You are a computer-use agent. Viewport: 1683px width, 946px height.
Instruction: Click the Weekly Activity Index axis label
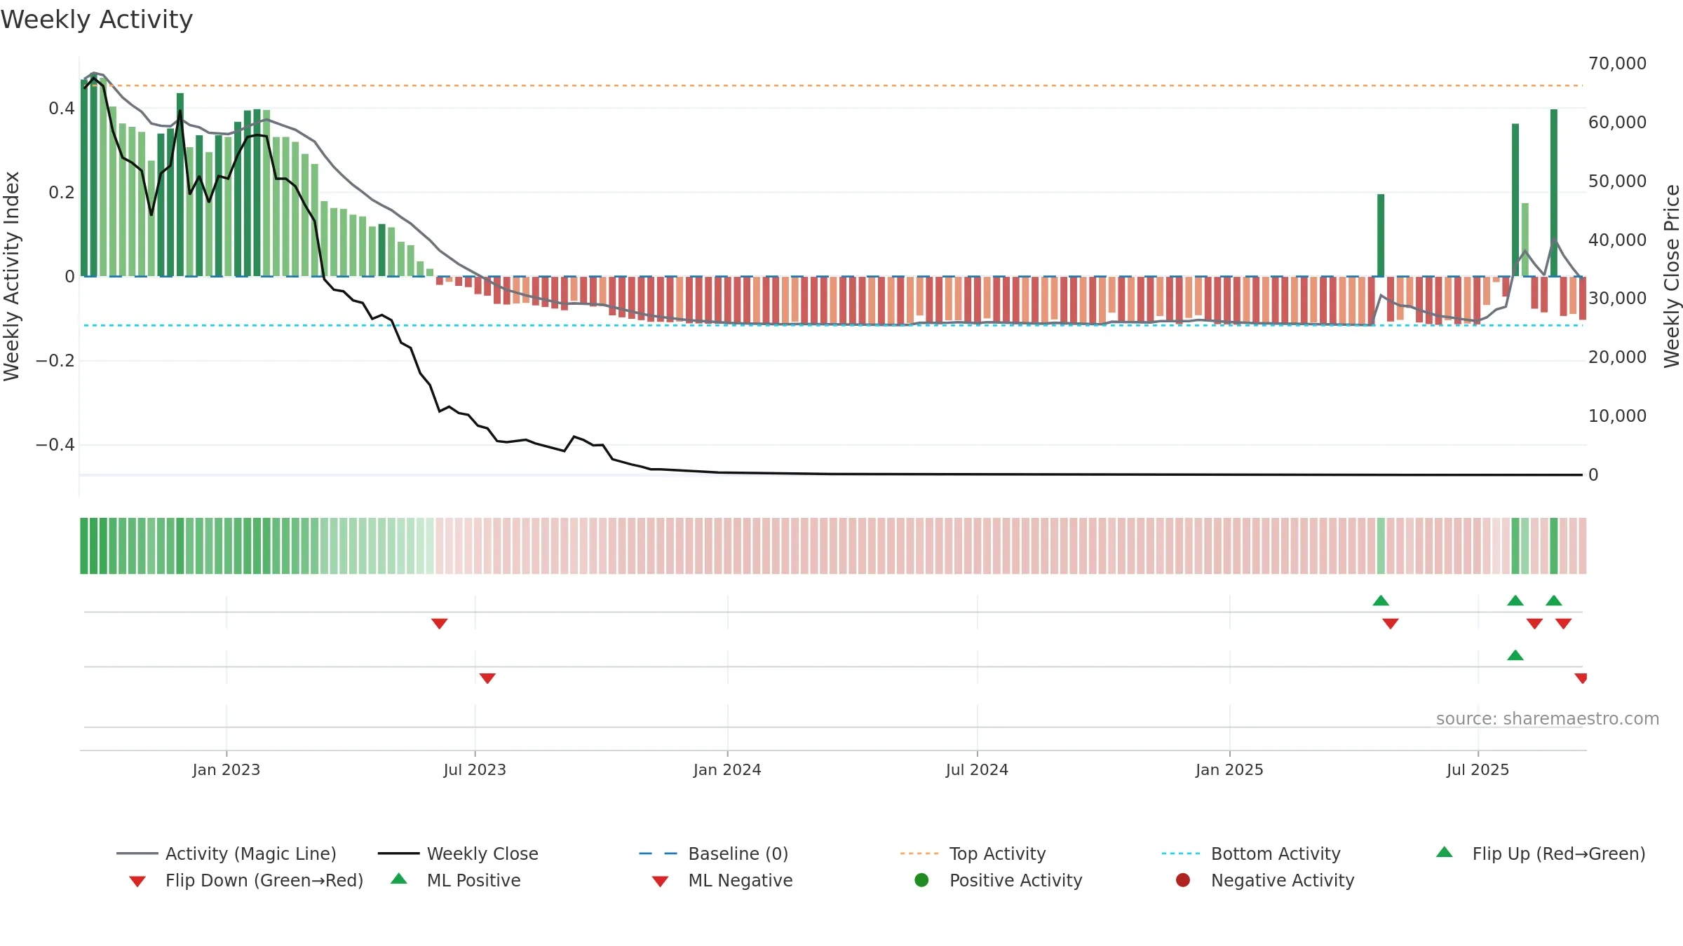[x=11, y=276]
